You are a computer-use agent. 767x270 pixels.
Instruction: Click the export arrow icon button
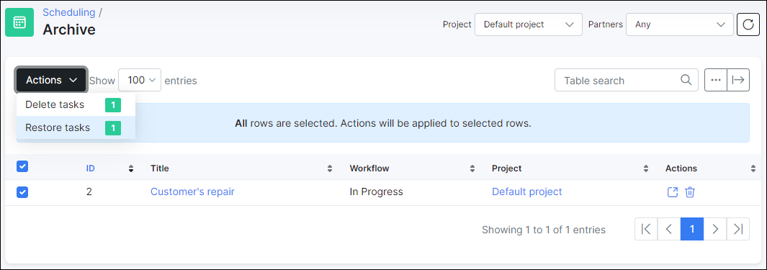(738, 80)
